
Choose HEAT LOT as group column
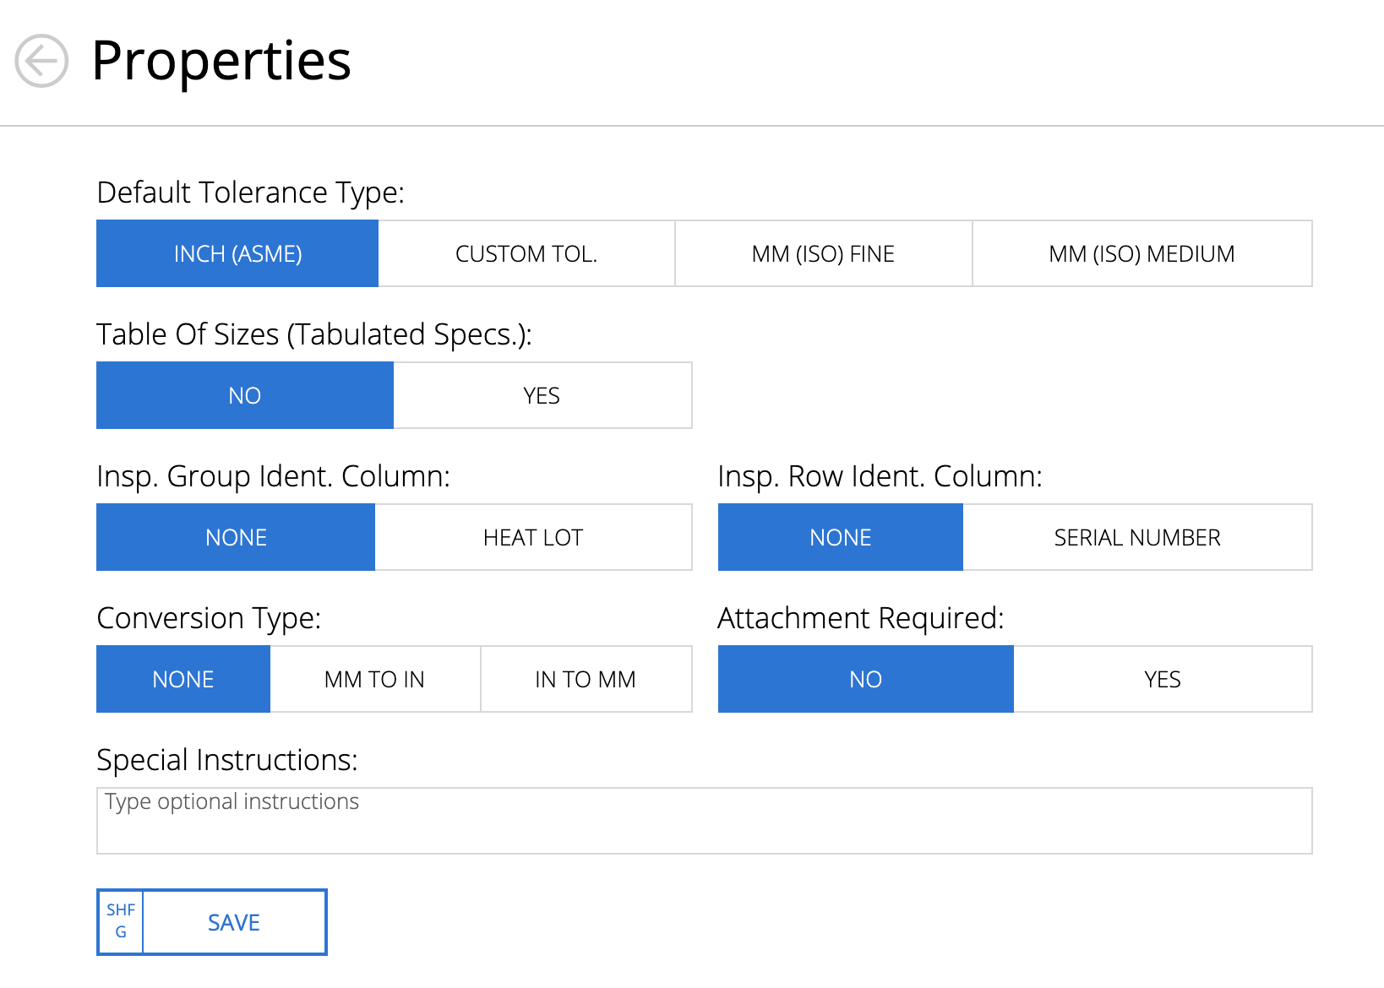click(x=533, y=537)
